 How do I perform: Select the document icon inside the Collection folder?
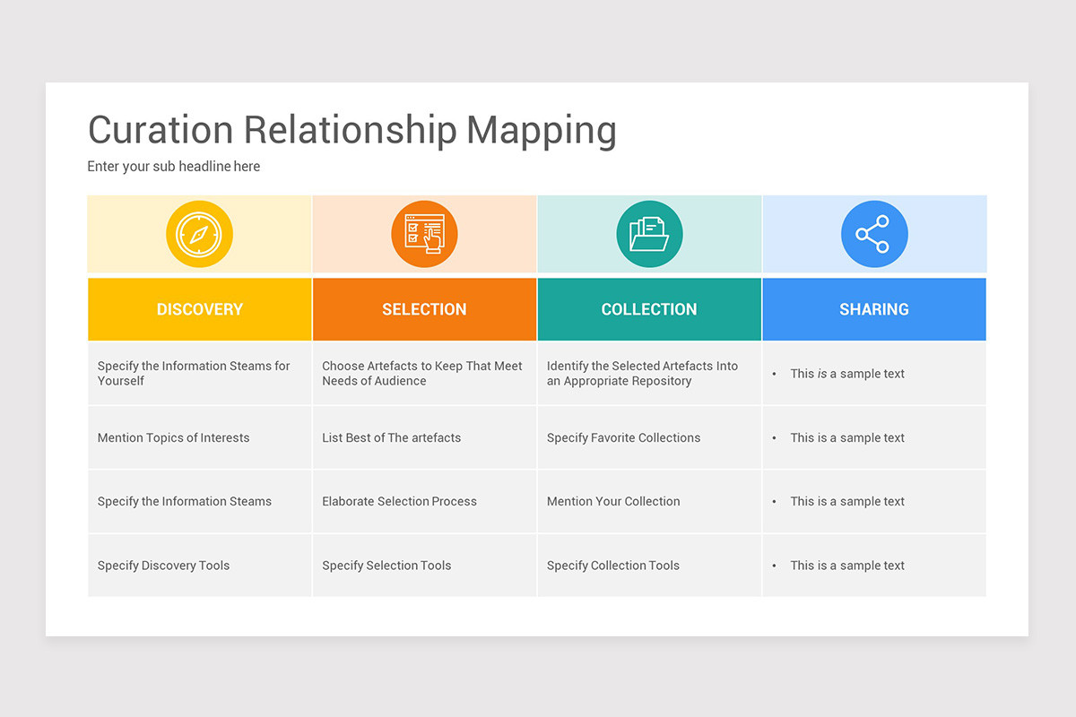click(655, 226)
